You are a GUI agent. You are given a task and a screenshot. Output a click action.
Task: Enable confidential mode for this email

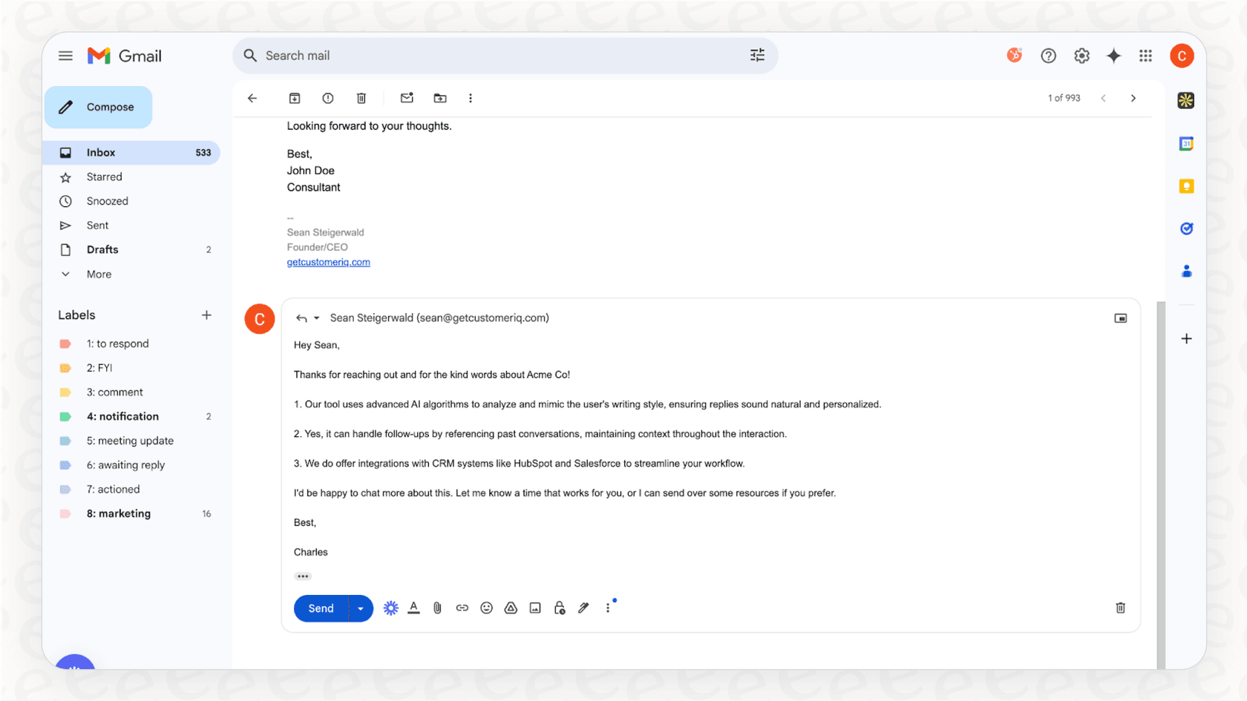click(559, 608)
